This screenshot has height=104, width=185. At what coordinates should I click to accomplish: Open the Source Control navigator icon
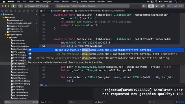click(x=6, y=11)
